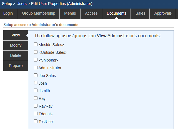The height and width of the screenshot is (131, 178).
Task: Select the Delete side tab
Action: tap(16, 55)
